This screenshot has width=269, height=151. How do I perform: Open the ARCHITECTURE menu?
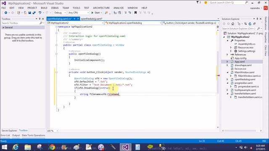click(x=101, y=8)
